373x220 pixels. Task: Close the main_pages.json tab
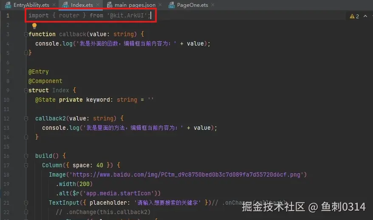tap(160, 5)
